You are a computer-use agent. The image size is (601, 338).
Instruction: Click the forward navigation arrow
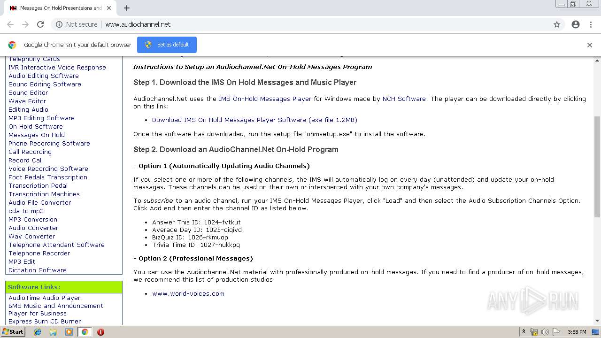click(x=25, y=24)
